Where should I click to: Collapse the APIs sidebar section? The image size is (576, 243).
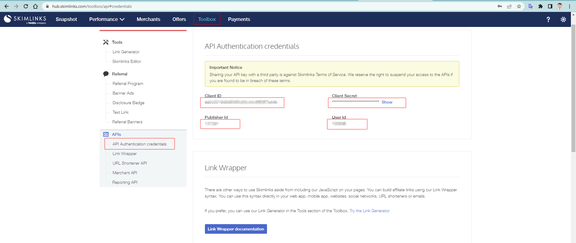(x=116, y=134)
